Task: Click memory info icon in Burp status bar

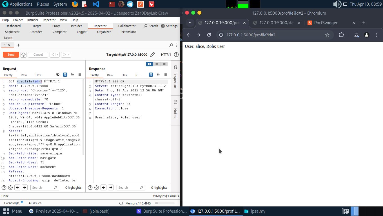Action: click(121, 203)
